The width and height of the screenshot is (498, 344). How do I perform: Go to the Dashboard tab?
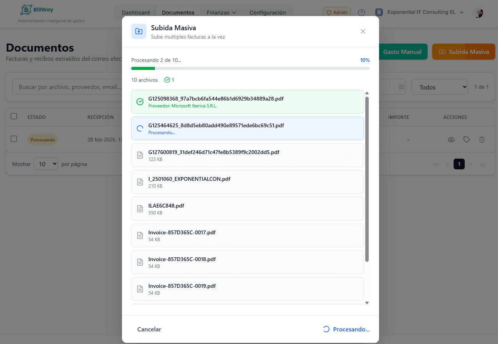[136, 13]
